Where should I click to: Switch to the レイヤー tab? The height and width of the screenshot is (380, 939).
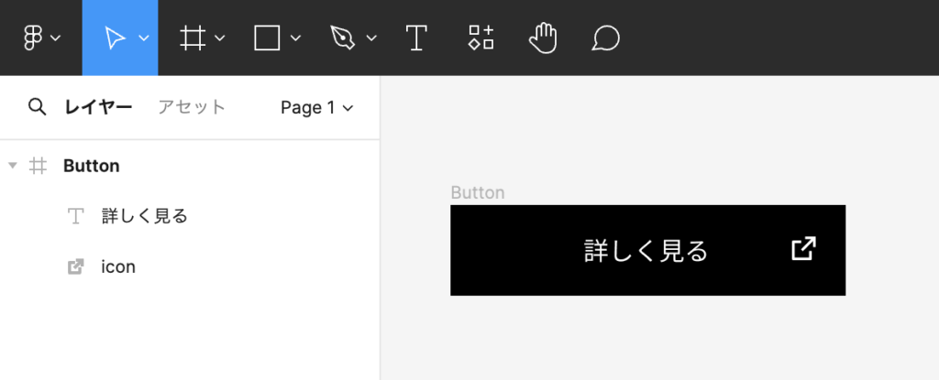click(x=98, y=107)
